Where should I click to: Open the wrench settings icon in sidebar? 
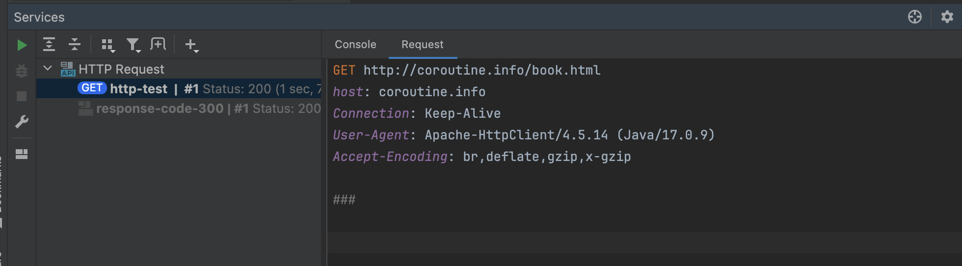tap(22, 122)
